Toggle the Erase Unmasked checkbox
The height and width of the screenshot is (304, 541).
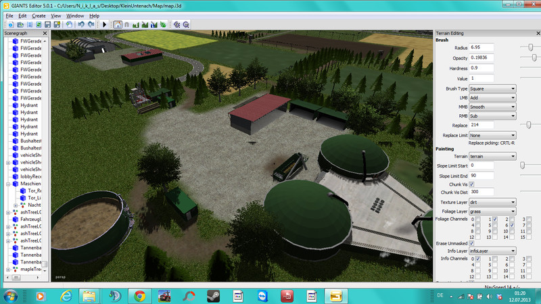pyautogui.click(x=471, y=243)
